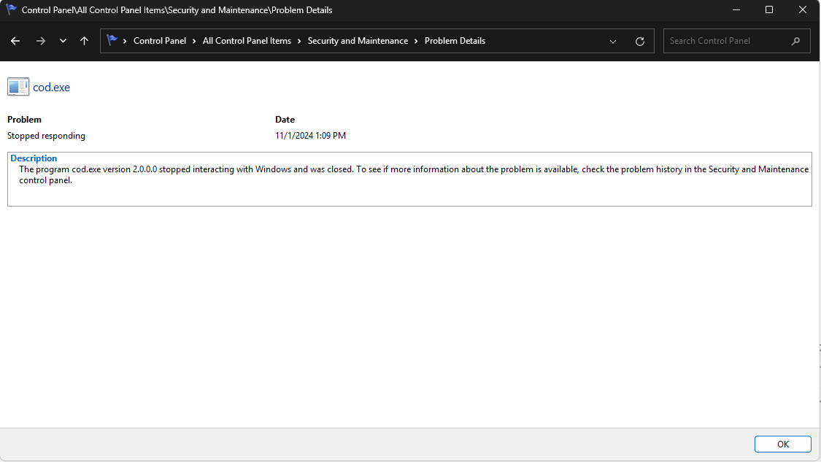Viewport: 821px width, 462px height.
Task: Click the title bar flag icon
Action: click(x=11, y=9)
